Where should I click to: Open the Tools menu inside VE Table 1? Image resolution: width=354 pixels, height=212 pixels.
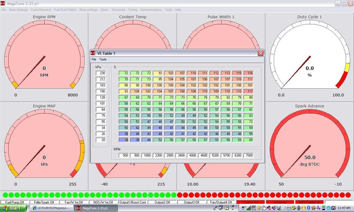pyautogui.click(x=102, y=59)
